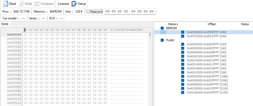The width and height of the screenshot is (253, 106).
Task: Click the Memory column header
Action: click(x=173, y=24)
